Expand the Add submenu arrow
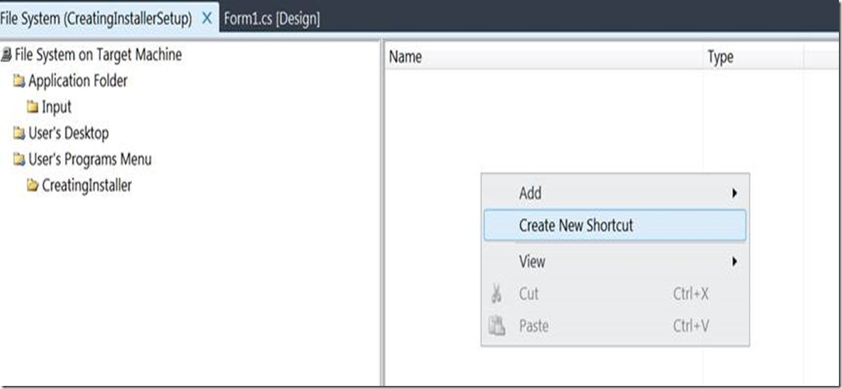The width and height of the screenshot is (842, 389). tap(734, 194)
